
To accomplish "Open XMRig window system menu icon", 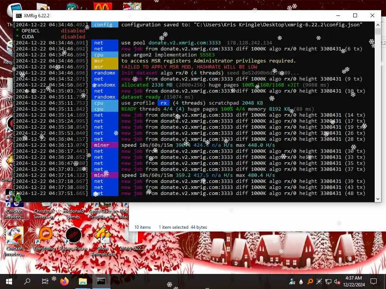I will click(19, 16).
